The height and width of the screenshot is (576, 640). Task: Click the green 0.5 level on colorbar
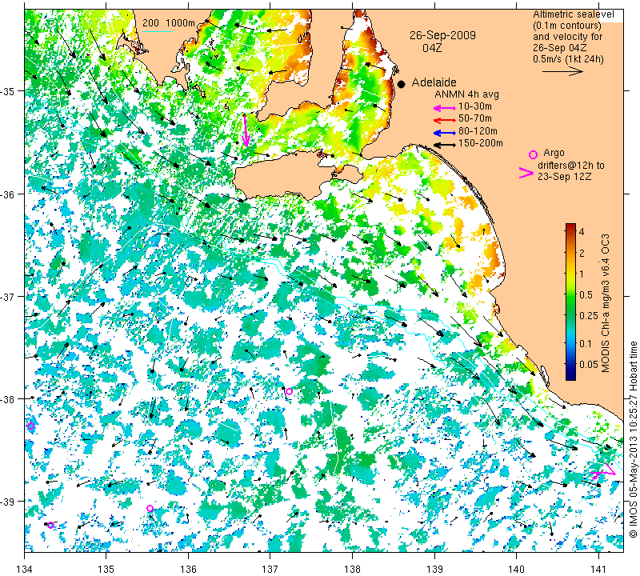(570, 294)
